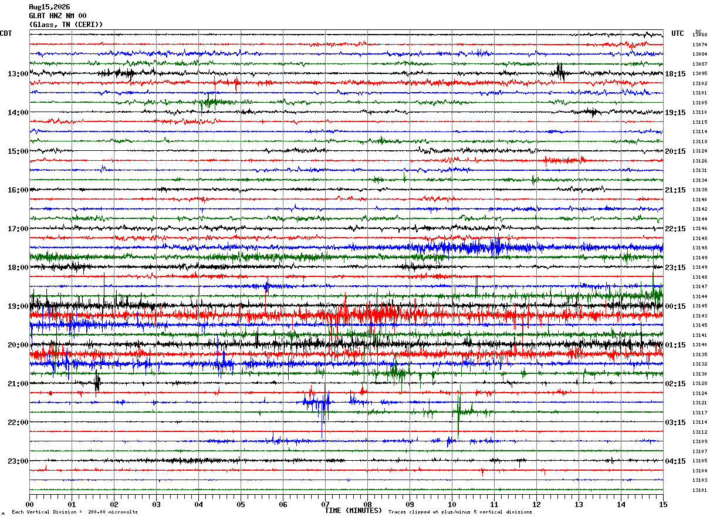Click the DC offset value 13138
710x520 pixels.
(x=699, y=190)
